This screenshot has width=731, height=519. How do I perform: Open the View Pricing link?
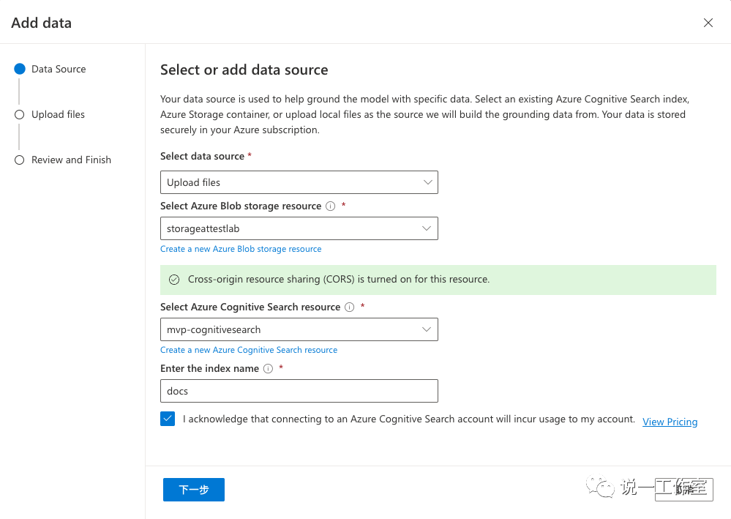point(670,422)
